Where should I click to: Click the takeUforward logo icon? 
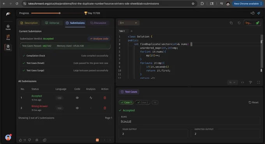pyautogui.click(x=8, y=14)
